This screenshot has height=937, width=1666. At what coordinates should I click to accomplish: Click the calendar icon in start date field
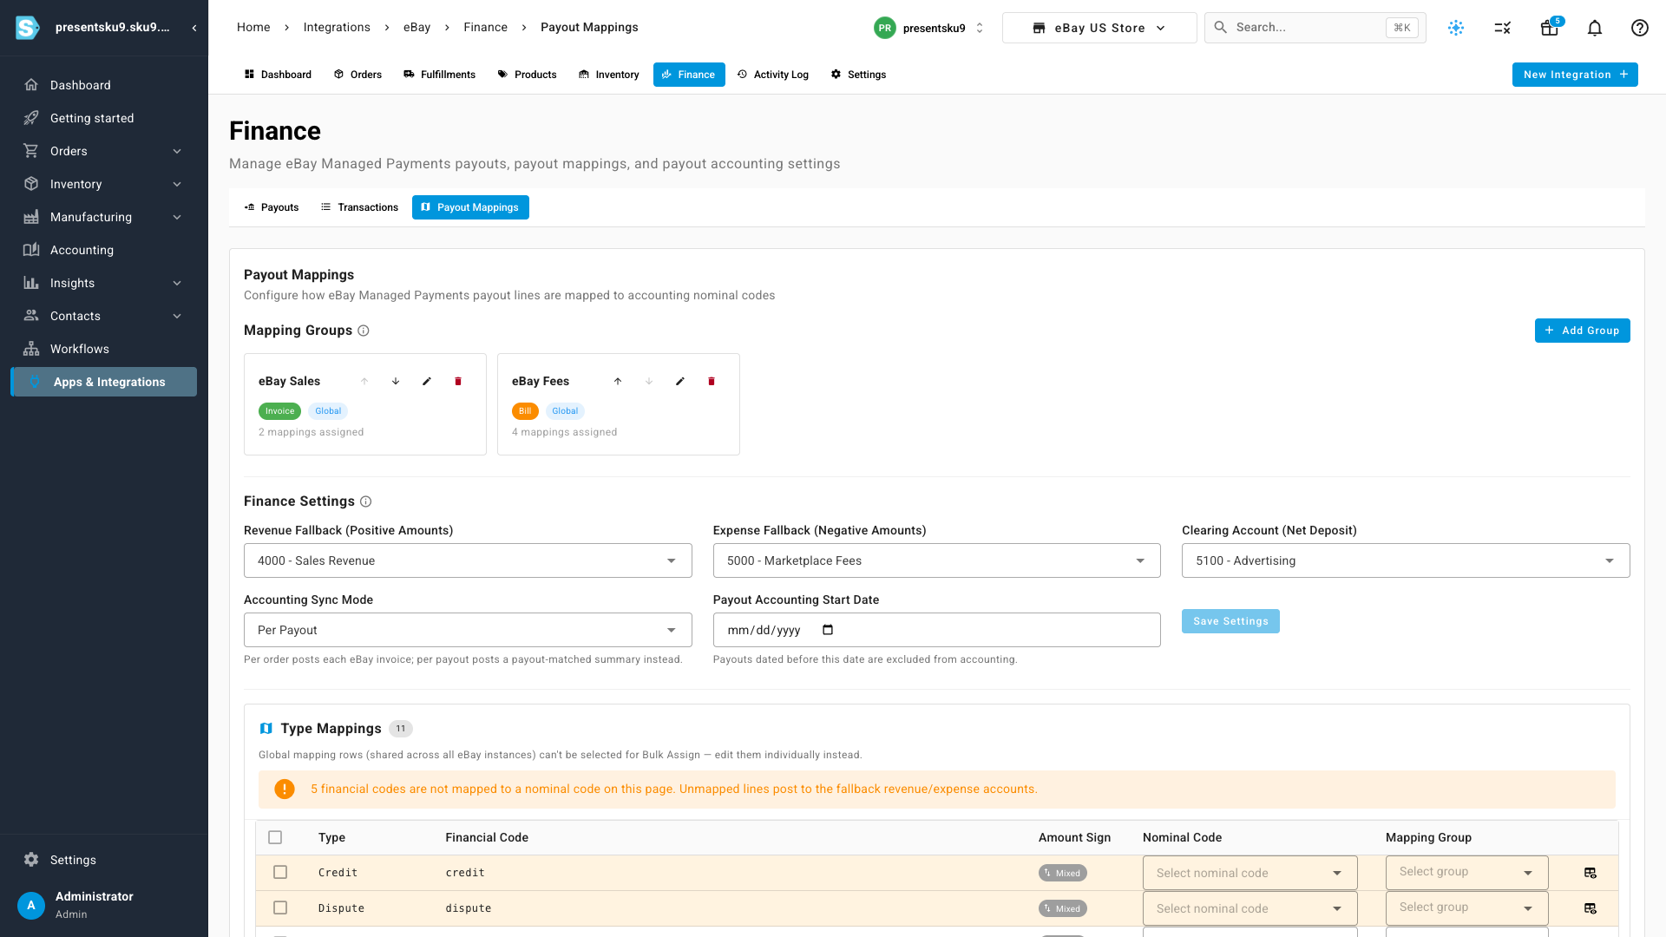[x=828, y=630]
